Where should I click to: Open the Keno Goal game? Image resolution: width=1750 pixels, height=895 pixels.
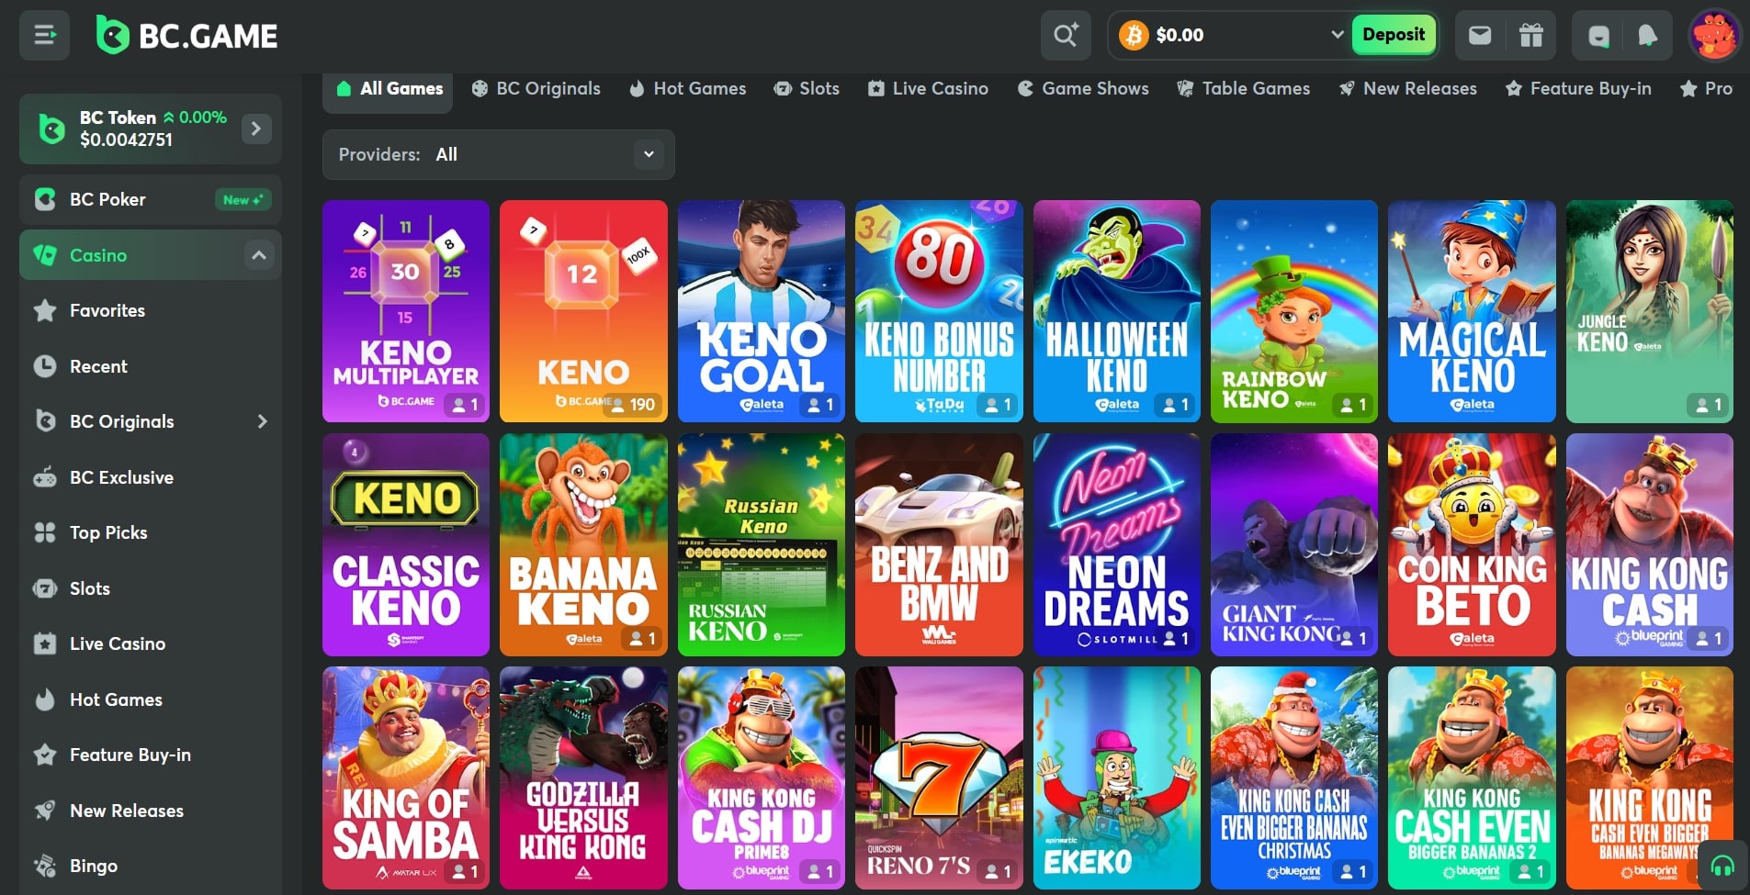click(762, 311)
